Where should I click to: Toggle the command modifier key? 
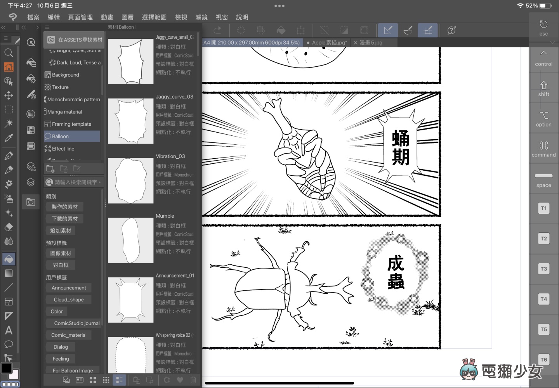(x=543, y=149)
